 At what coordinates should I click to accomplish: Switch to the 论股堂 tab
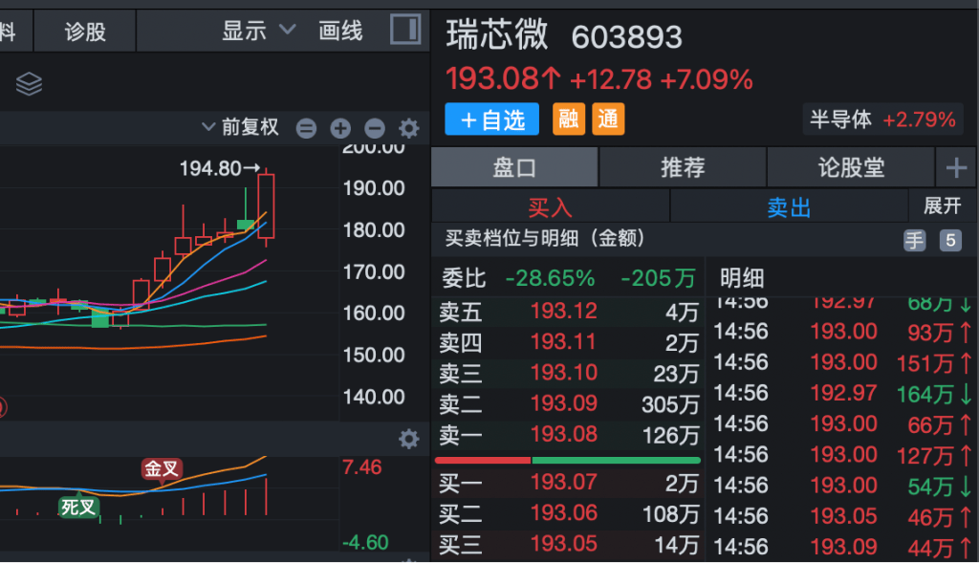(851, 167)
